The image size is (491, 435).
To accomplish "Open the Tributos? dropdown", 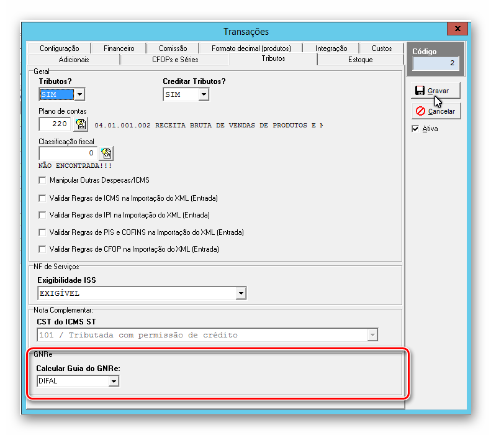I will (79, 94).
